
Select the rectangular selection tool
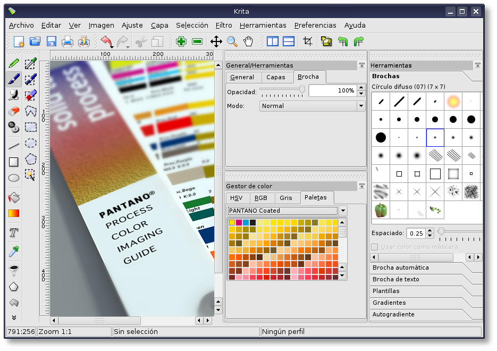pos(31,127)
